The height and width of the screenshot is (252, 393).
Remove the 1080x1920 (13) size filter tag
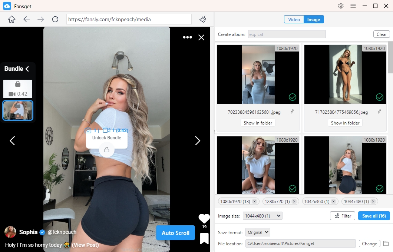tap(254, 201)
